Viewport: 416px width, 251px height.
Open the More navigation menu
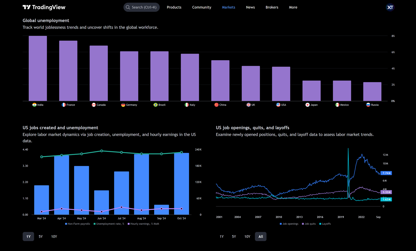(293, 7)
